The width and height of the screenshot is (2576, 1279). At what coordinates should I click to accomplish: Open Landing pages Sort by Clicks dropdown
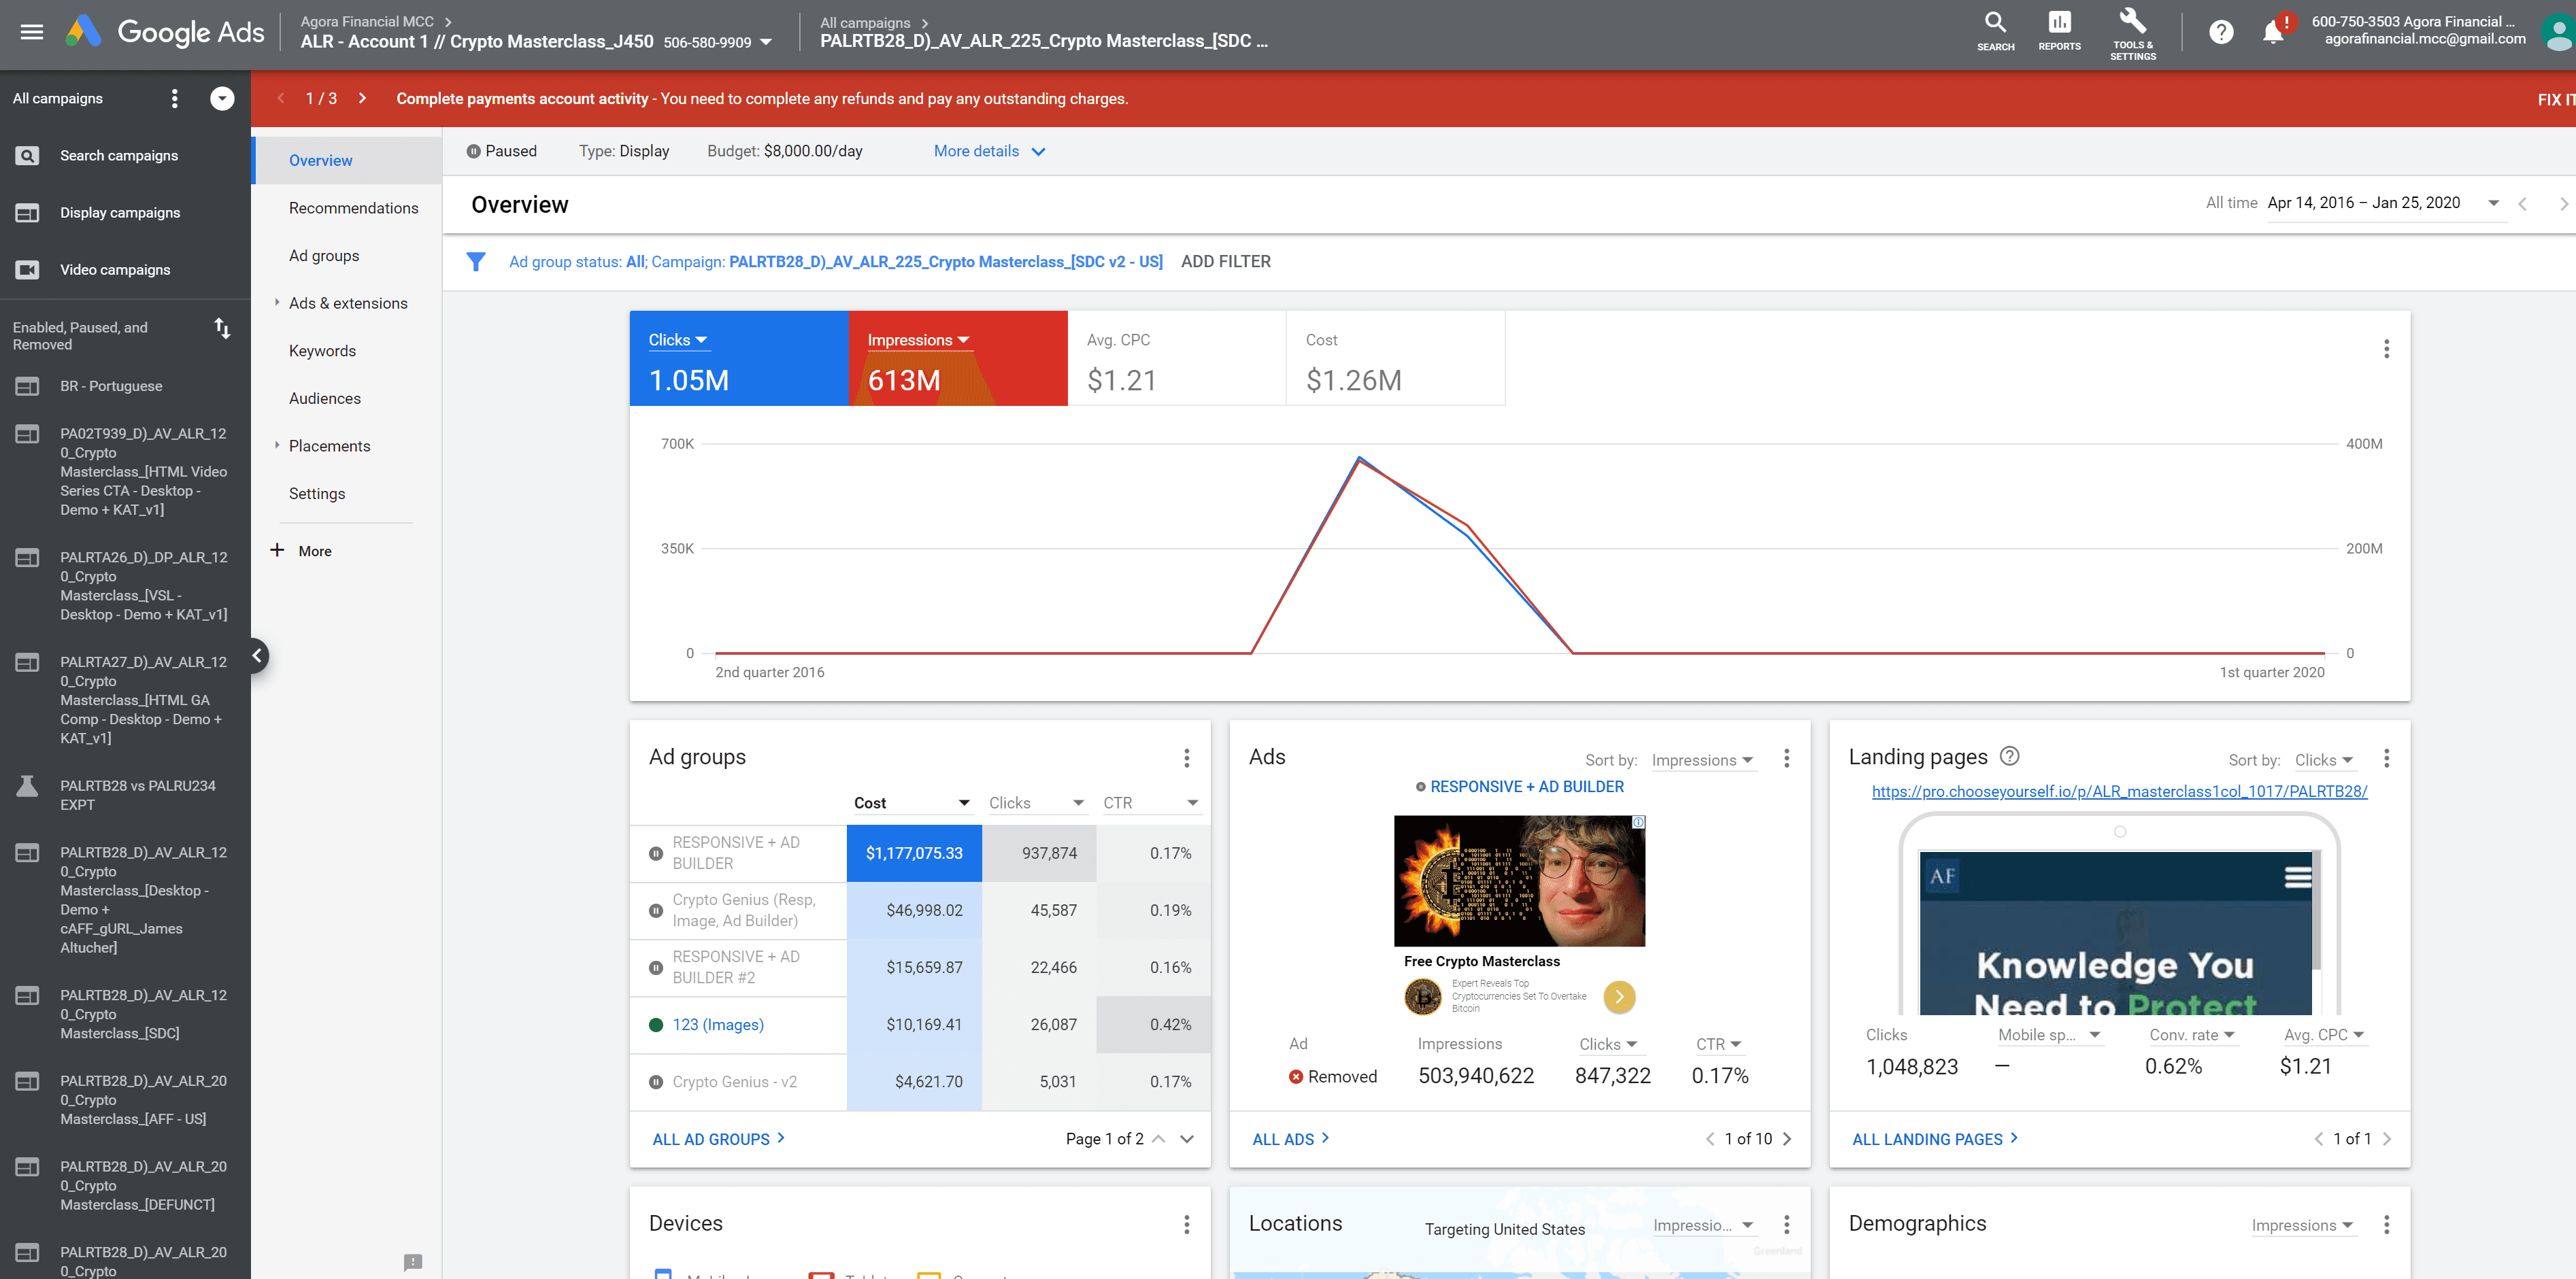[x=2324, y=760]
